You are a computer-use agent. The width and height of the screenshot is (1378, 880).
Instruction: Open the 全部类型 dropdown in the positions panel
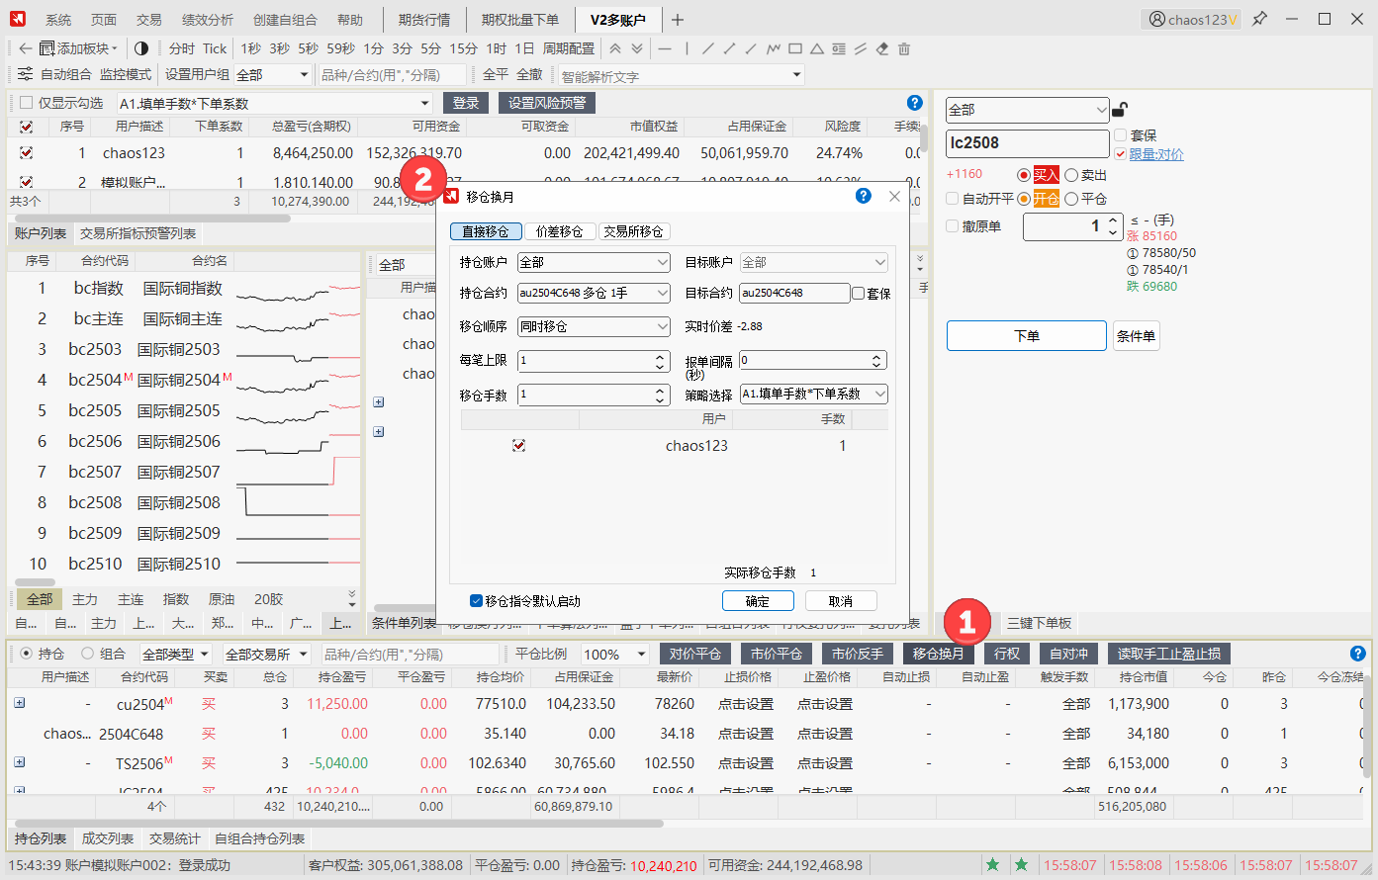[176, 655]
